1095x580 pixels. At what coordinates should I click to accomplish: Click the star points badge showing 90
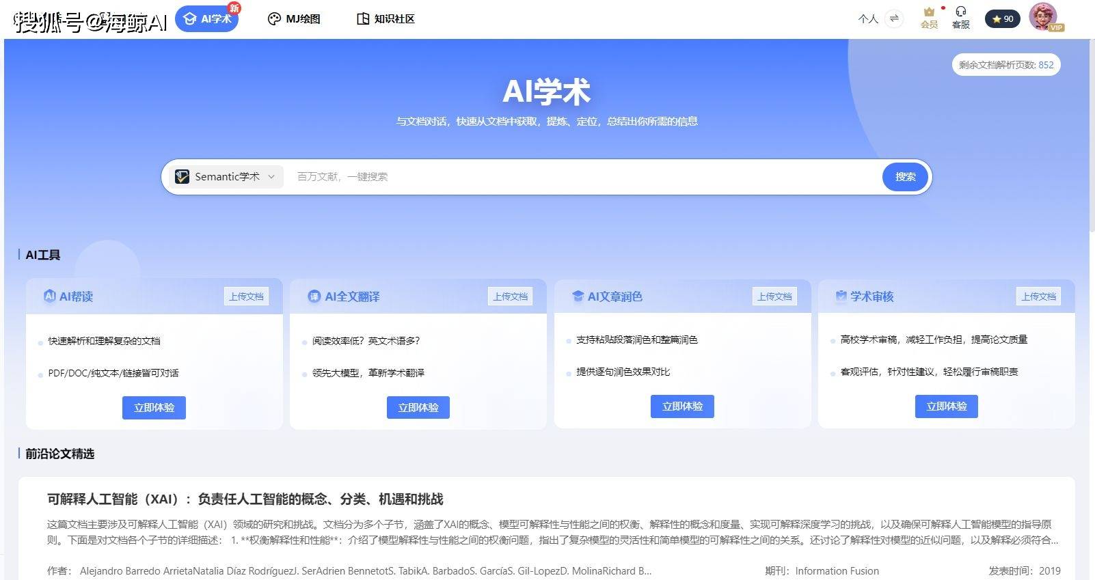click(1003, 19)
